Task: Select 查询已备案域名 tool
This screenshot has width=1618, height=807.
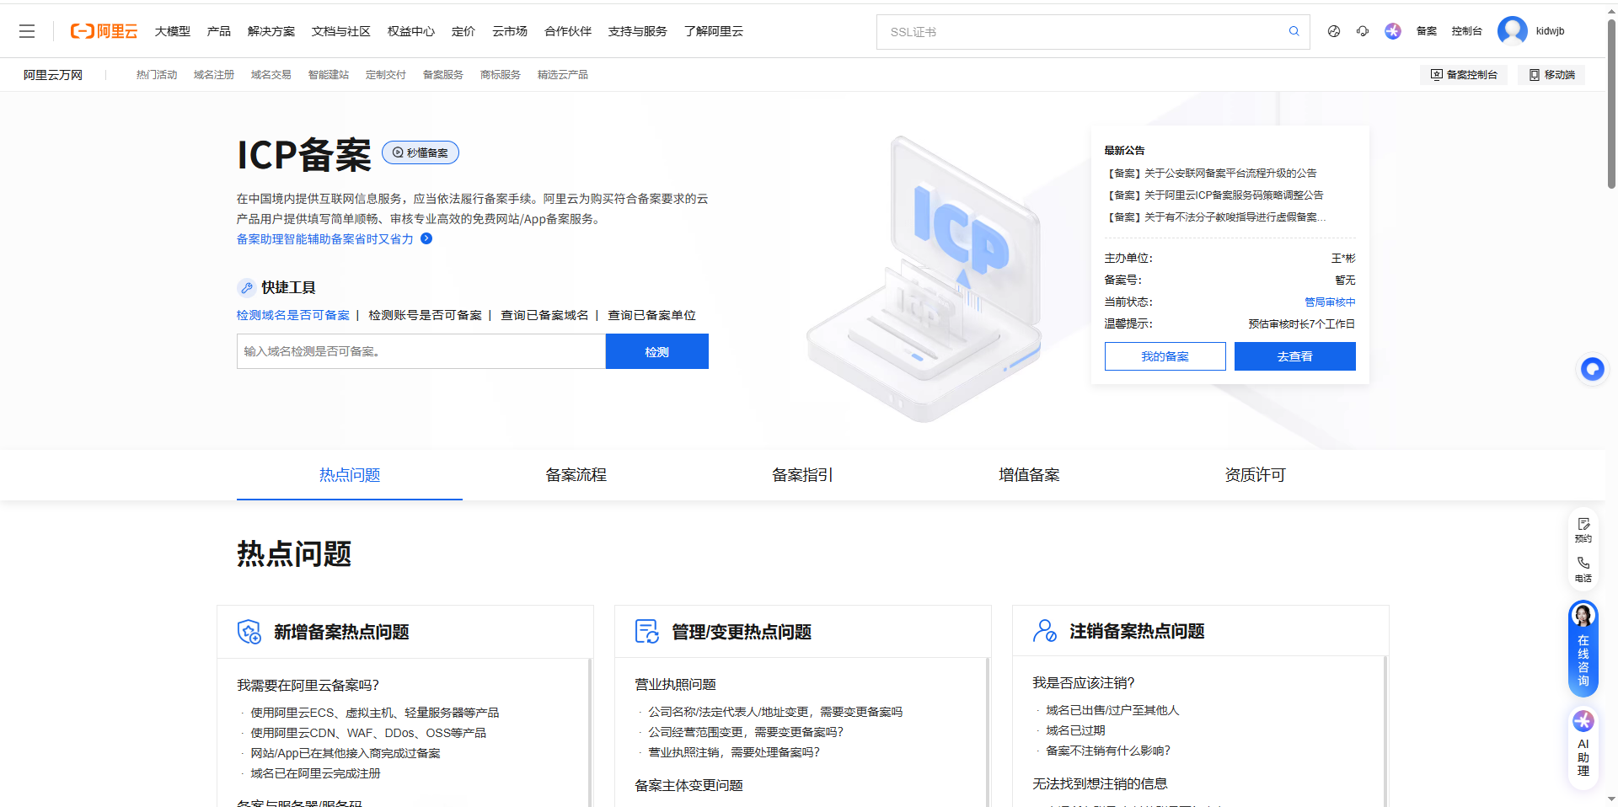Action: (x=545, y=315)
